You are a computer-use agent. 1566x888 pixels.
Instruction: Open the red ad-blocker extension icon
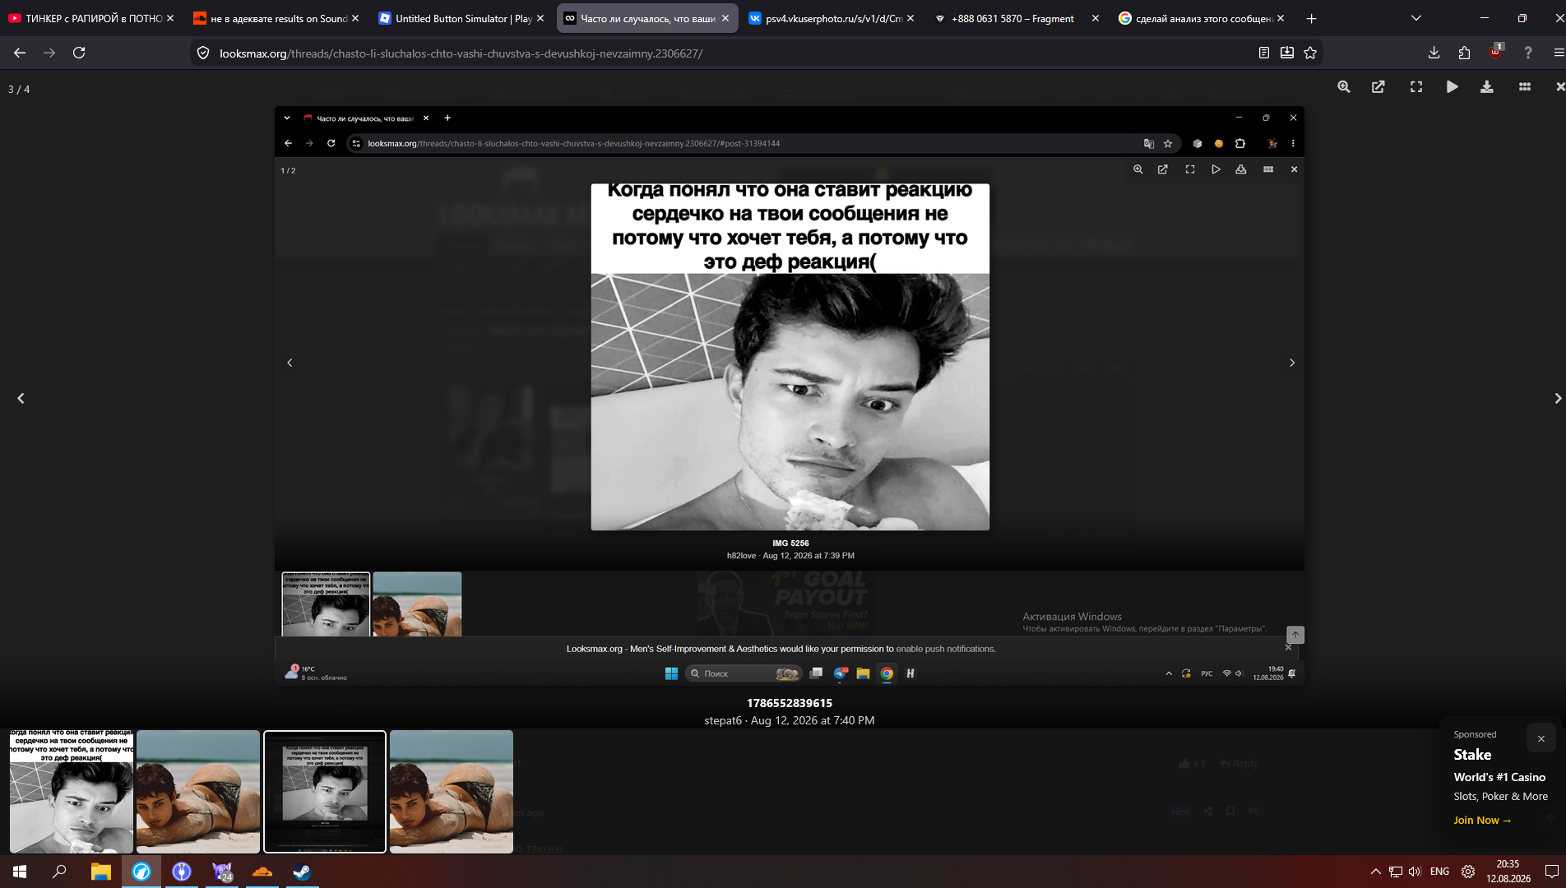point(1496,52)
